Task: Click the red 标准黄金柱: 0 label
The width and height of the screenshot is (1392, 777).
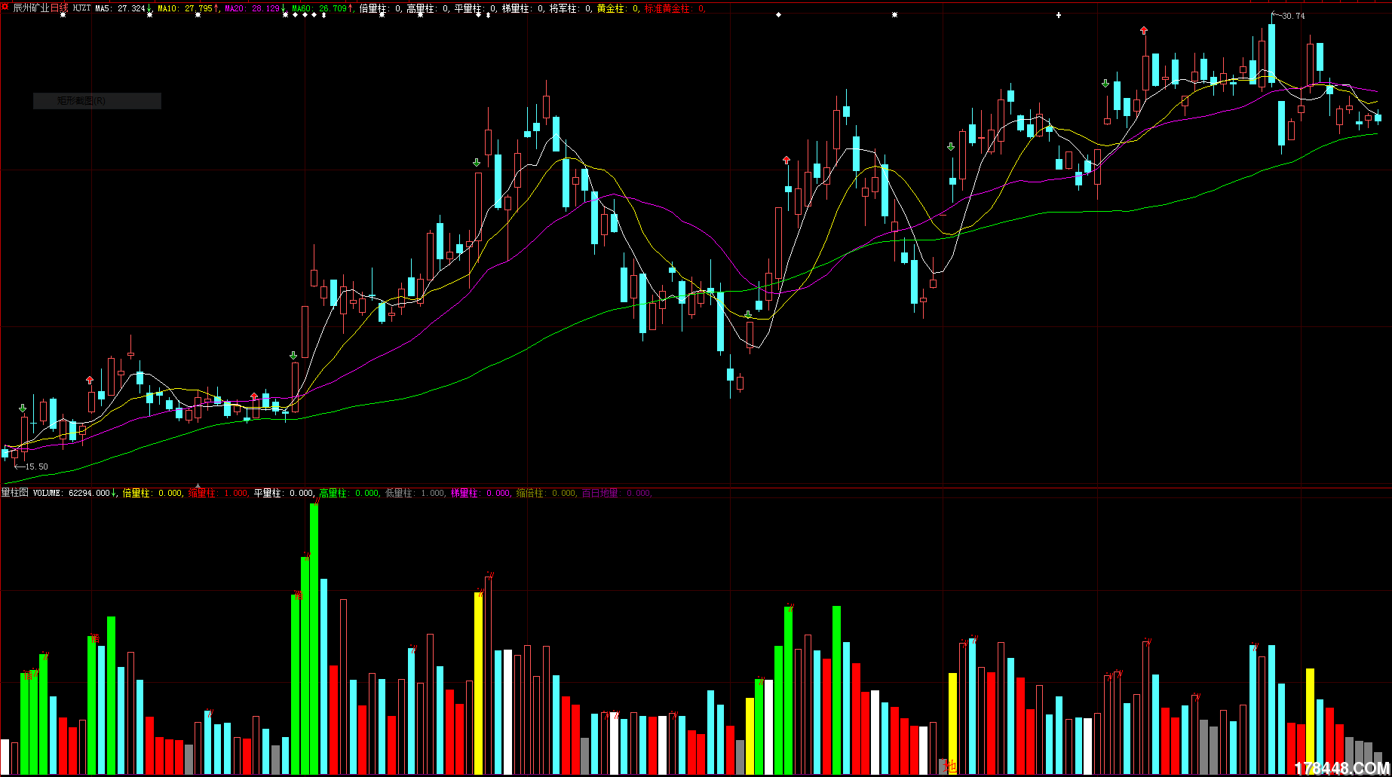Action: click(x=674, y=8)
